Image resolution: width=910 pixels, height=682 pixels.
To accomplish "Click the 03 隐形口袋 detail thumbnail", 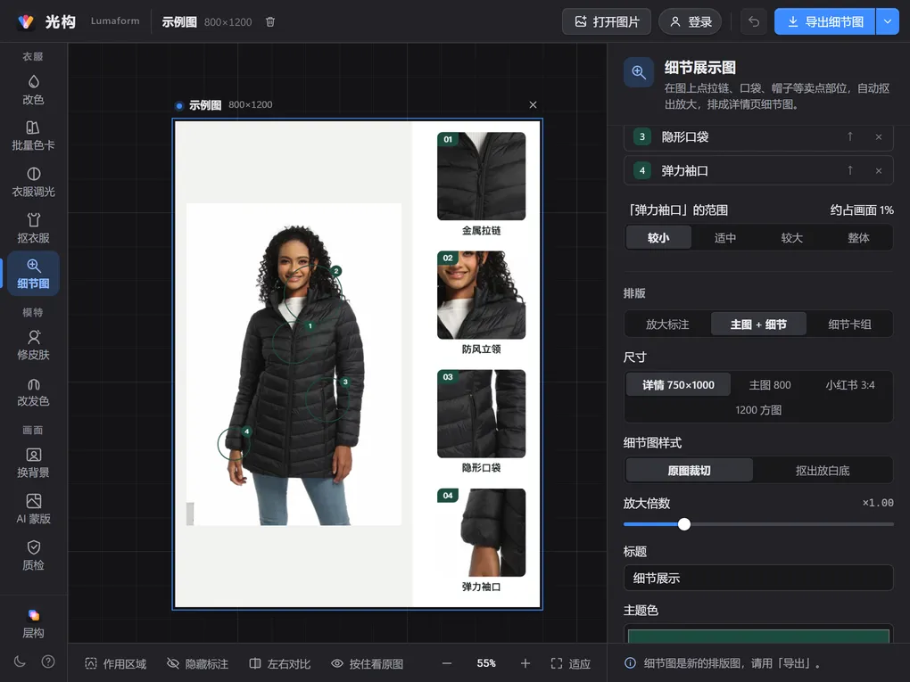I will (481, 414).
